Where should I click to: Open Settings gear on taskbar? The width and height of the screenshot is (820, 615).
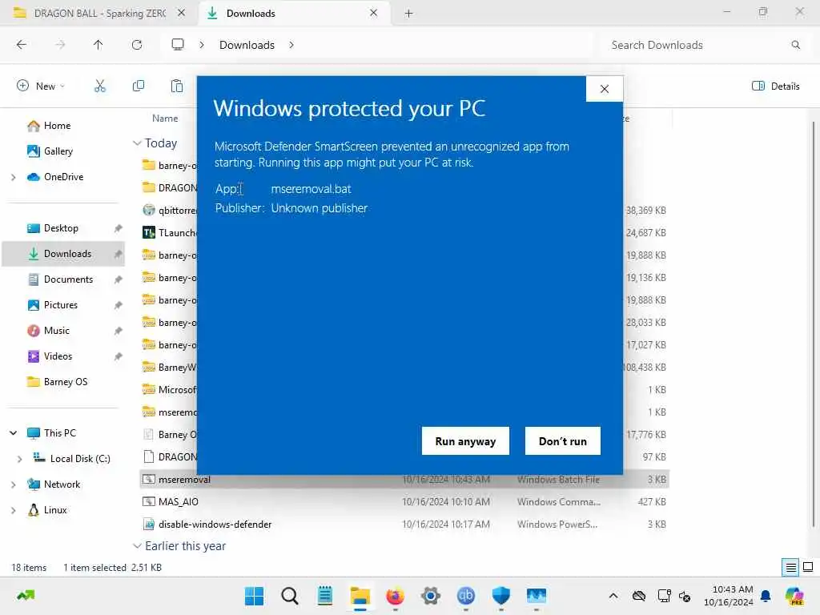point(430,596)
